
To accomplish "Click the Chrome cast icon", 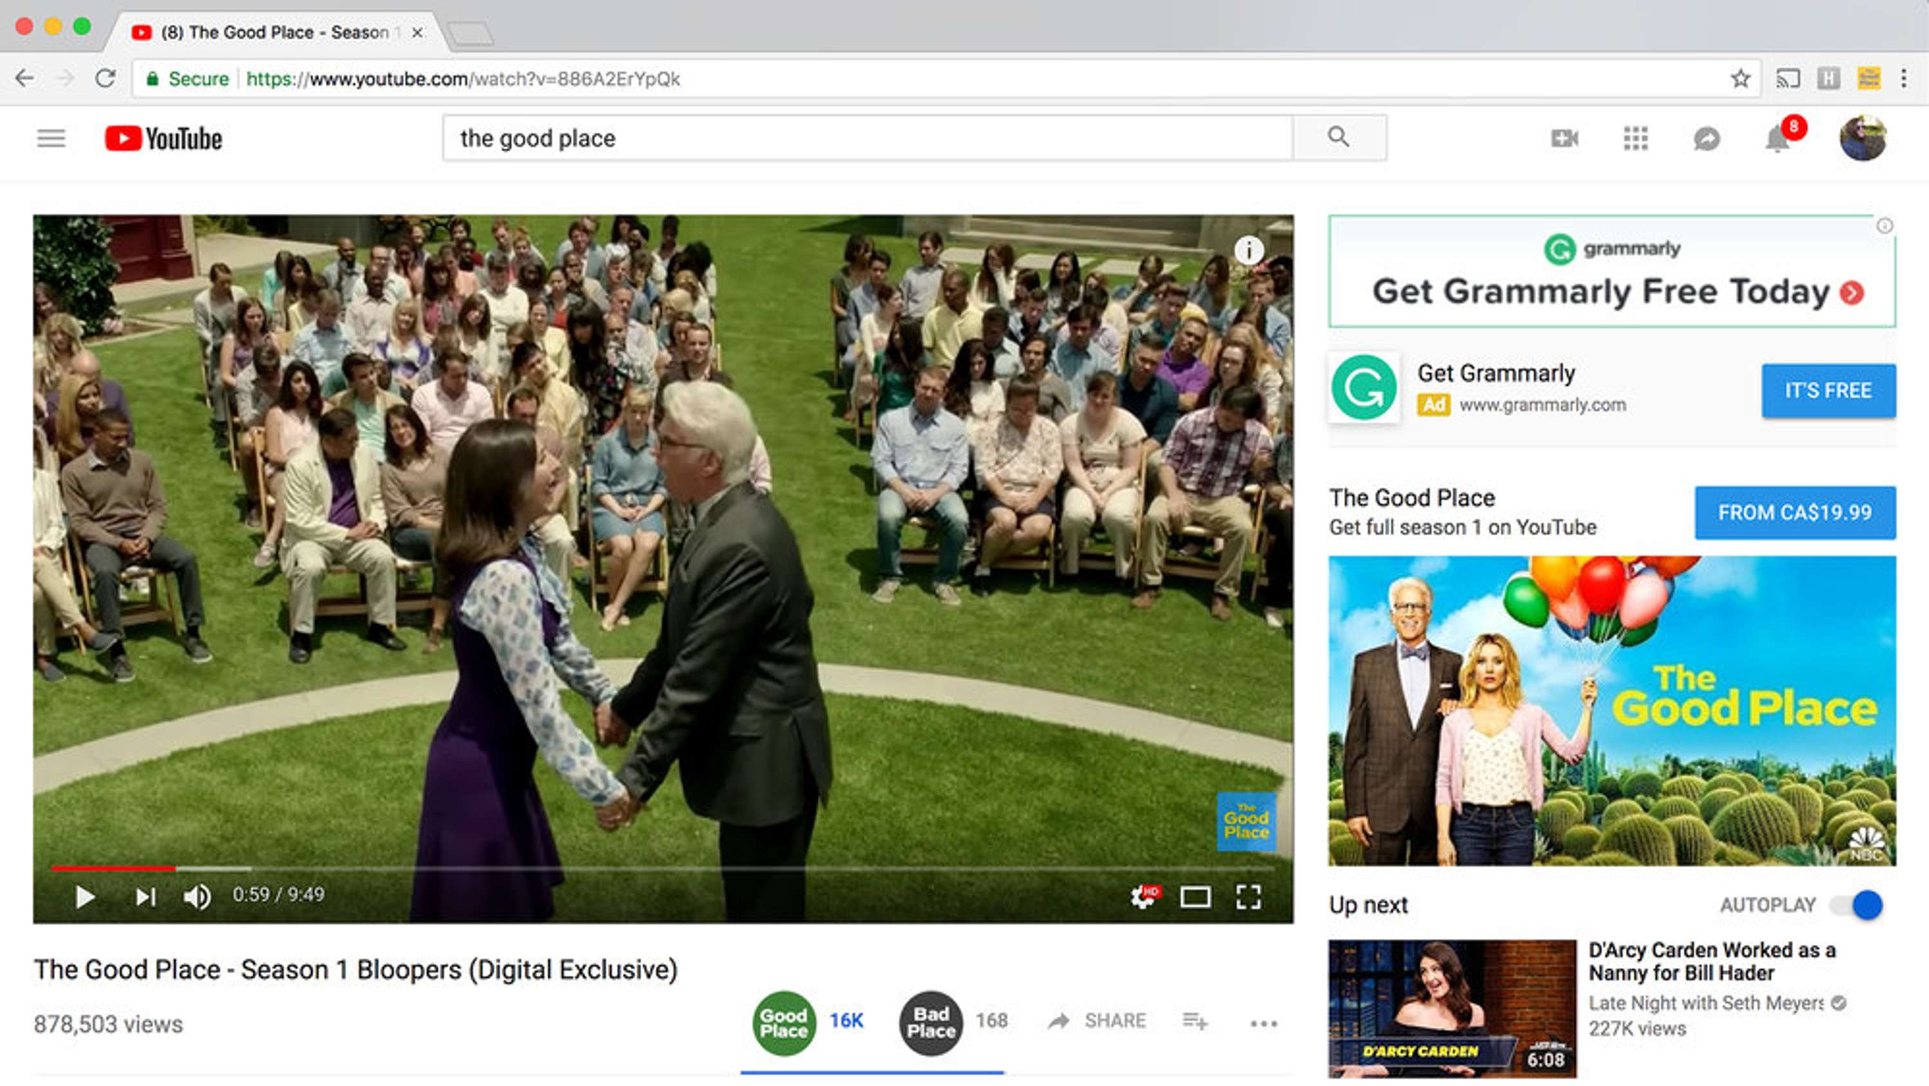I will tap(1788, 78).
